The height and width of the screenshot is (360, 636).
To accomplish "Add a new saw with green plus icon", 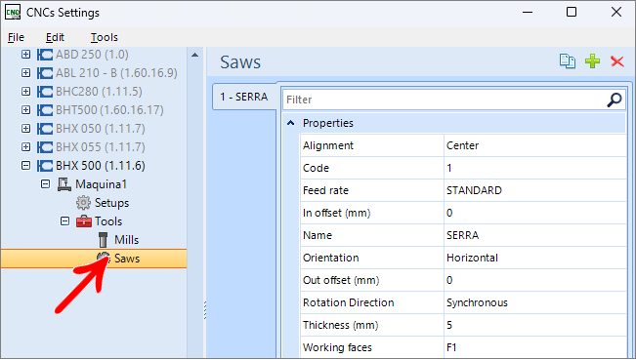I will pyautogui.click(x=592, y=61).
